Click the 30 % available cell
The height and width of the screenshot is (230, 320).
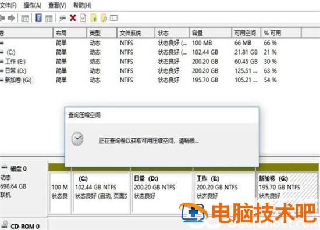pyautogui.click(x=270, y=62)
